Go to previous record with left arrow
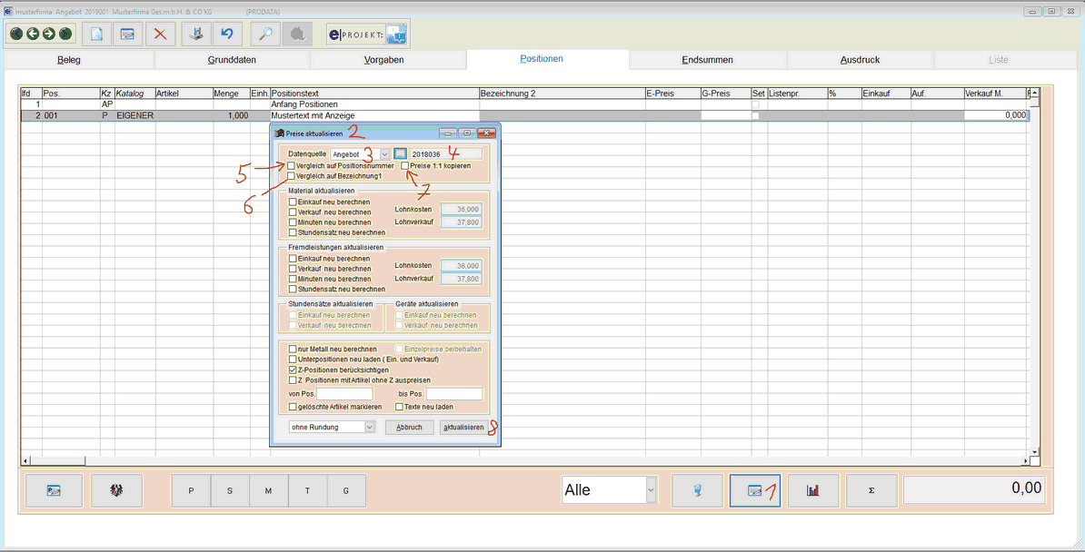The height and width of the screenshot is (552, 1085). tap(32, 34)
